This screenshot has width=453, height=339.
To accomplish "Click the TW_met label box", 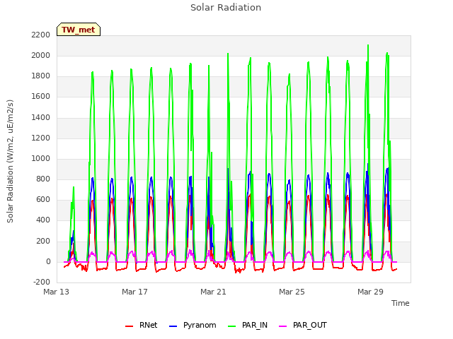I will (79, 30).
